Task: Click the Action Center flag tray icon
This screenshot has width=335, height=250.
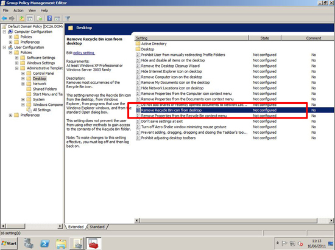Action: coord(284,243)
